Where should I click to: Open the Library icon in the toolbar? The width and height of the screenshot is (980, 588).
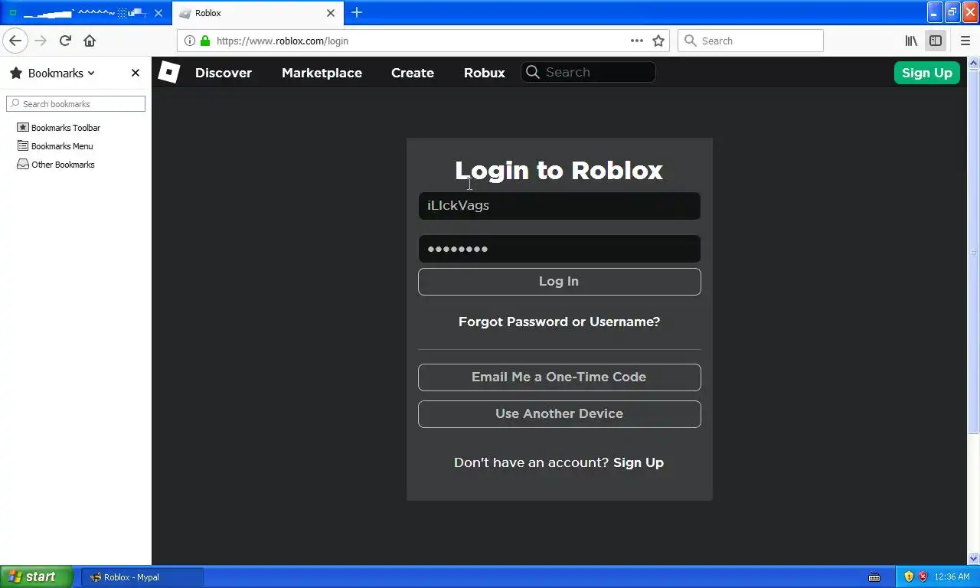coord(911,41)
